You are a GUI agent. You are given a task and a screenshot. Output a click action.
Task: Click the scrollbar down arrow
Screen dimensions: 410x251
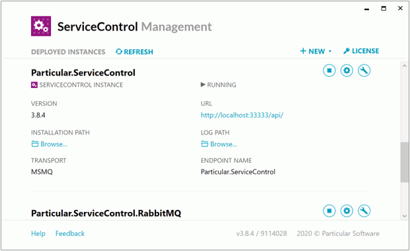coord(405,216)
